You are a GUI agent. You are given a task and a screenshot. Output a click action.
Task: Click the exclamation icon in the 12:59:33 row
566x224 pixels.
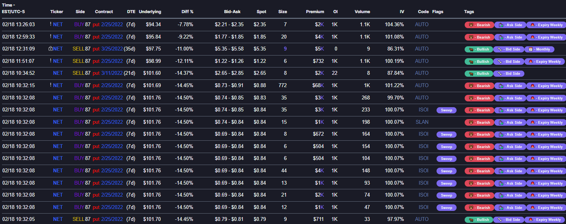(x=51, y=36)
